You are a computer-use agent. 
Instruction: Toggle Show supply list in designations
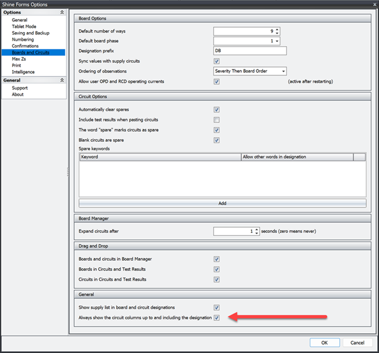pos(216,307)
